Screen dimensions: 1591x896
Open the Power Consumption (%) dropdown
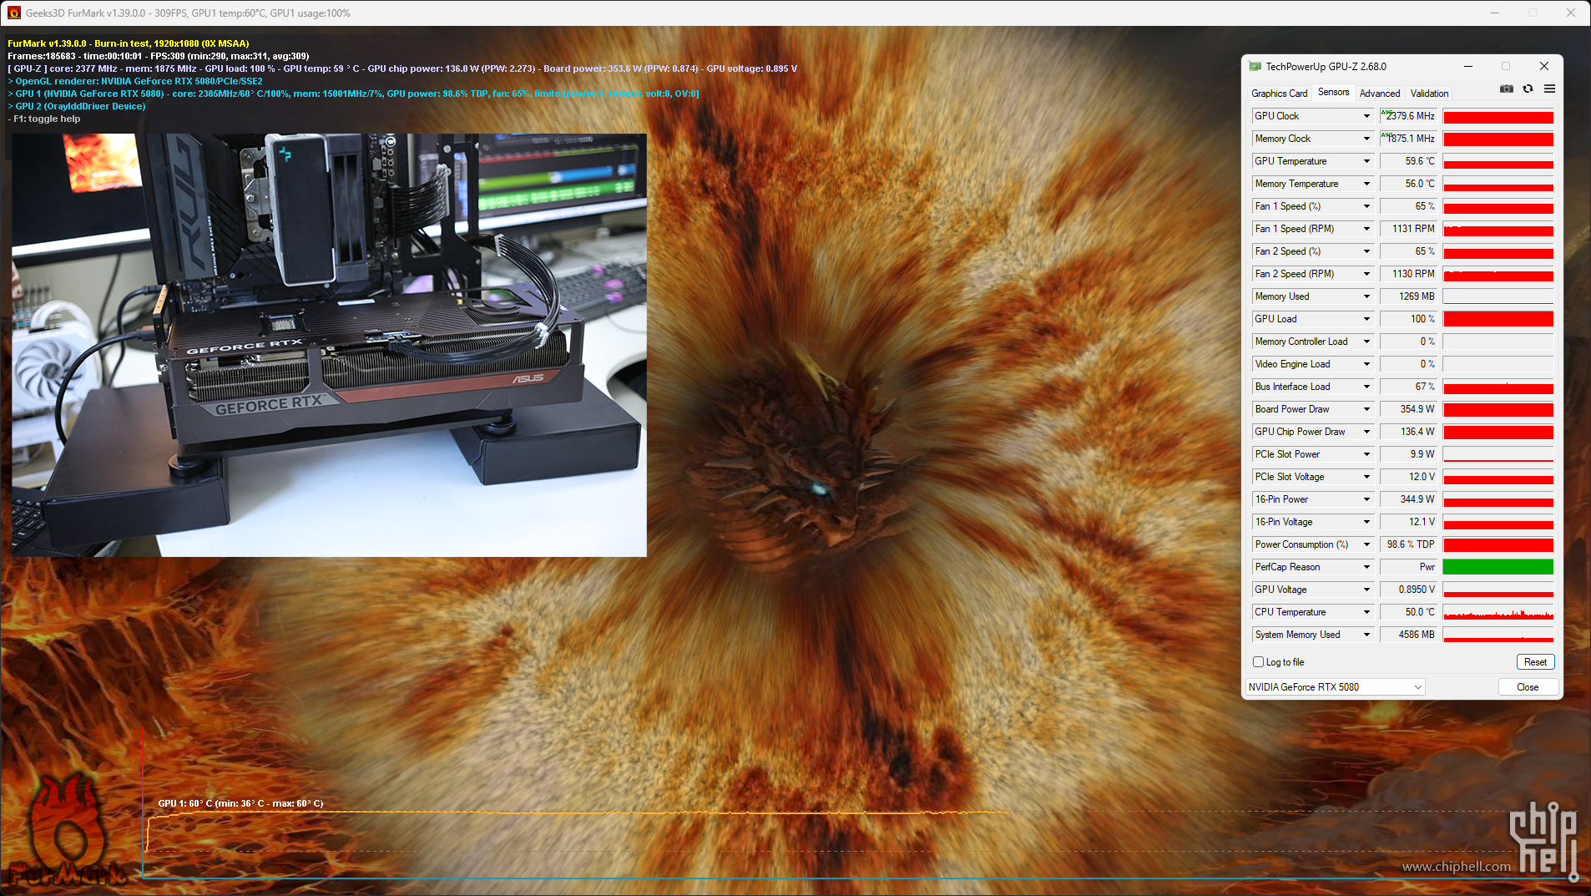(x=1366, y=544)
